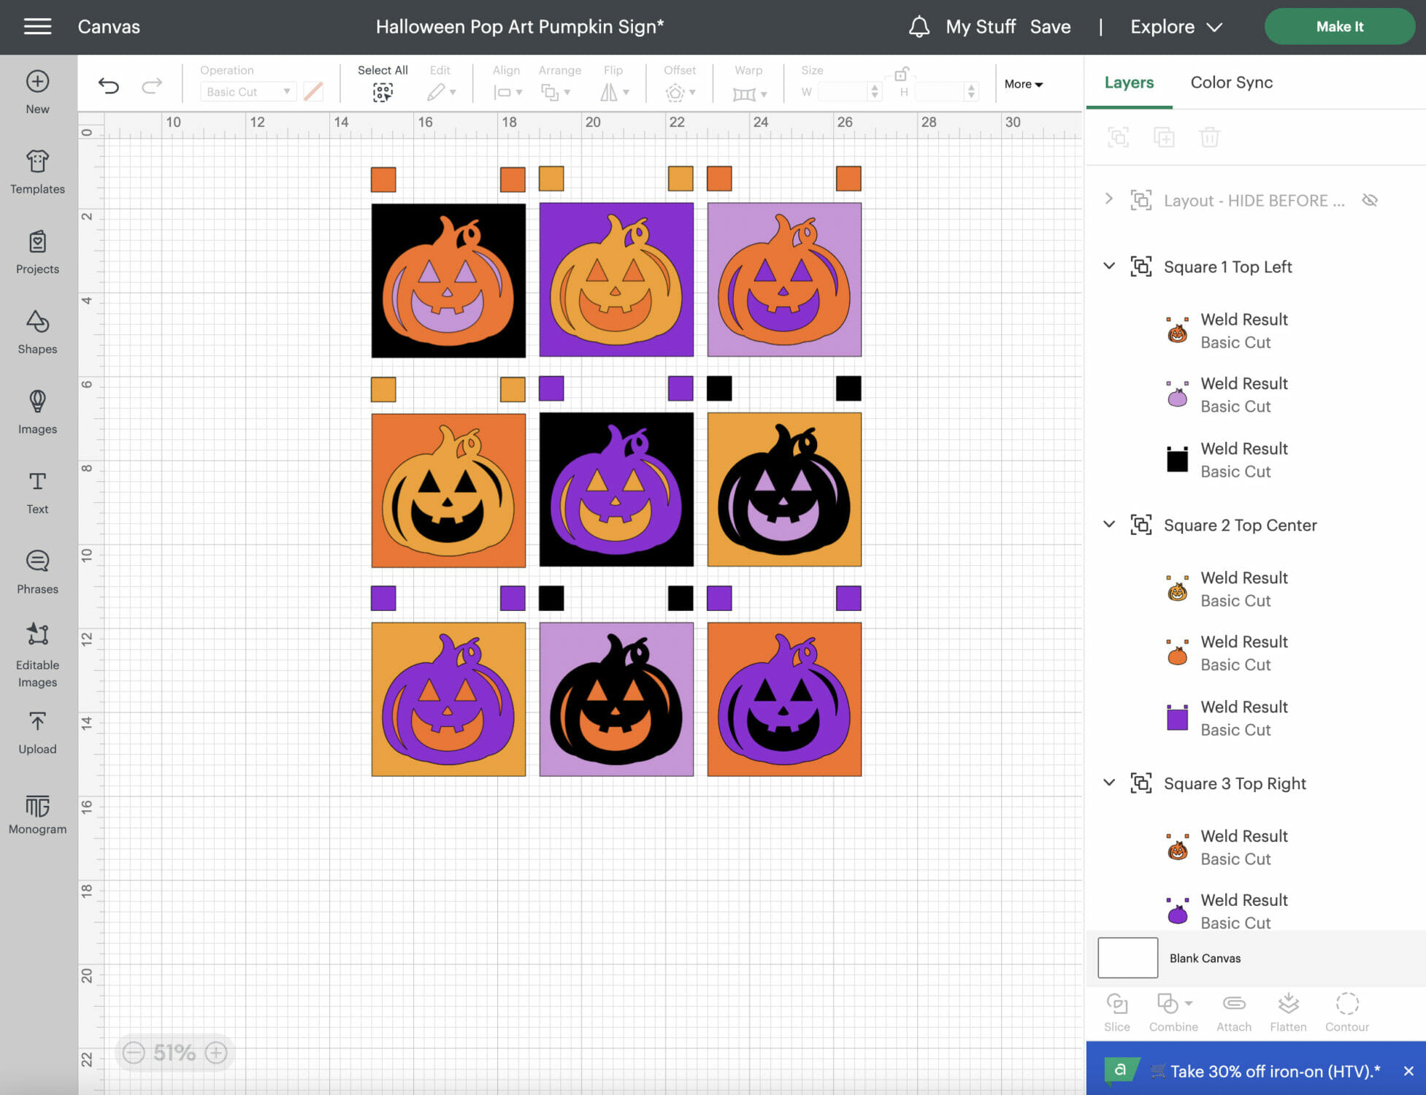Zoom in with the plus icon
Image resolution: width=1426 pixels, height=1095 pixels.
pyautogui.click(x=216, y=1052)
